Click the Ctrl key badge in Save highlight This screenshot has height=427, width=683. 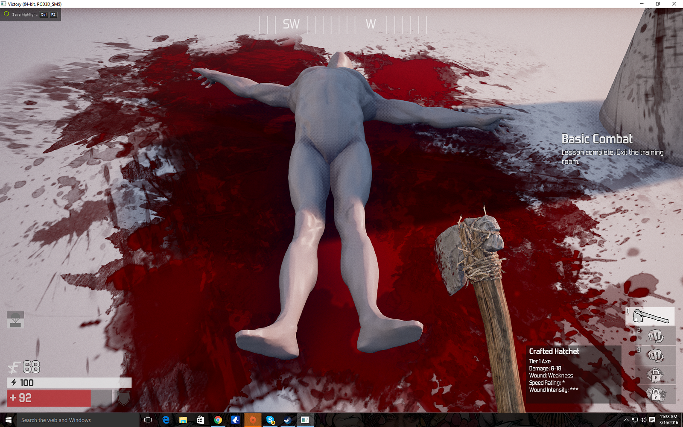44,15
